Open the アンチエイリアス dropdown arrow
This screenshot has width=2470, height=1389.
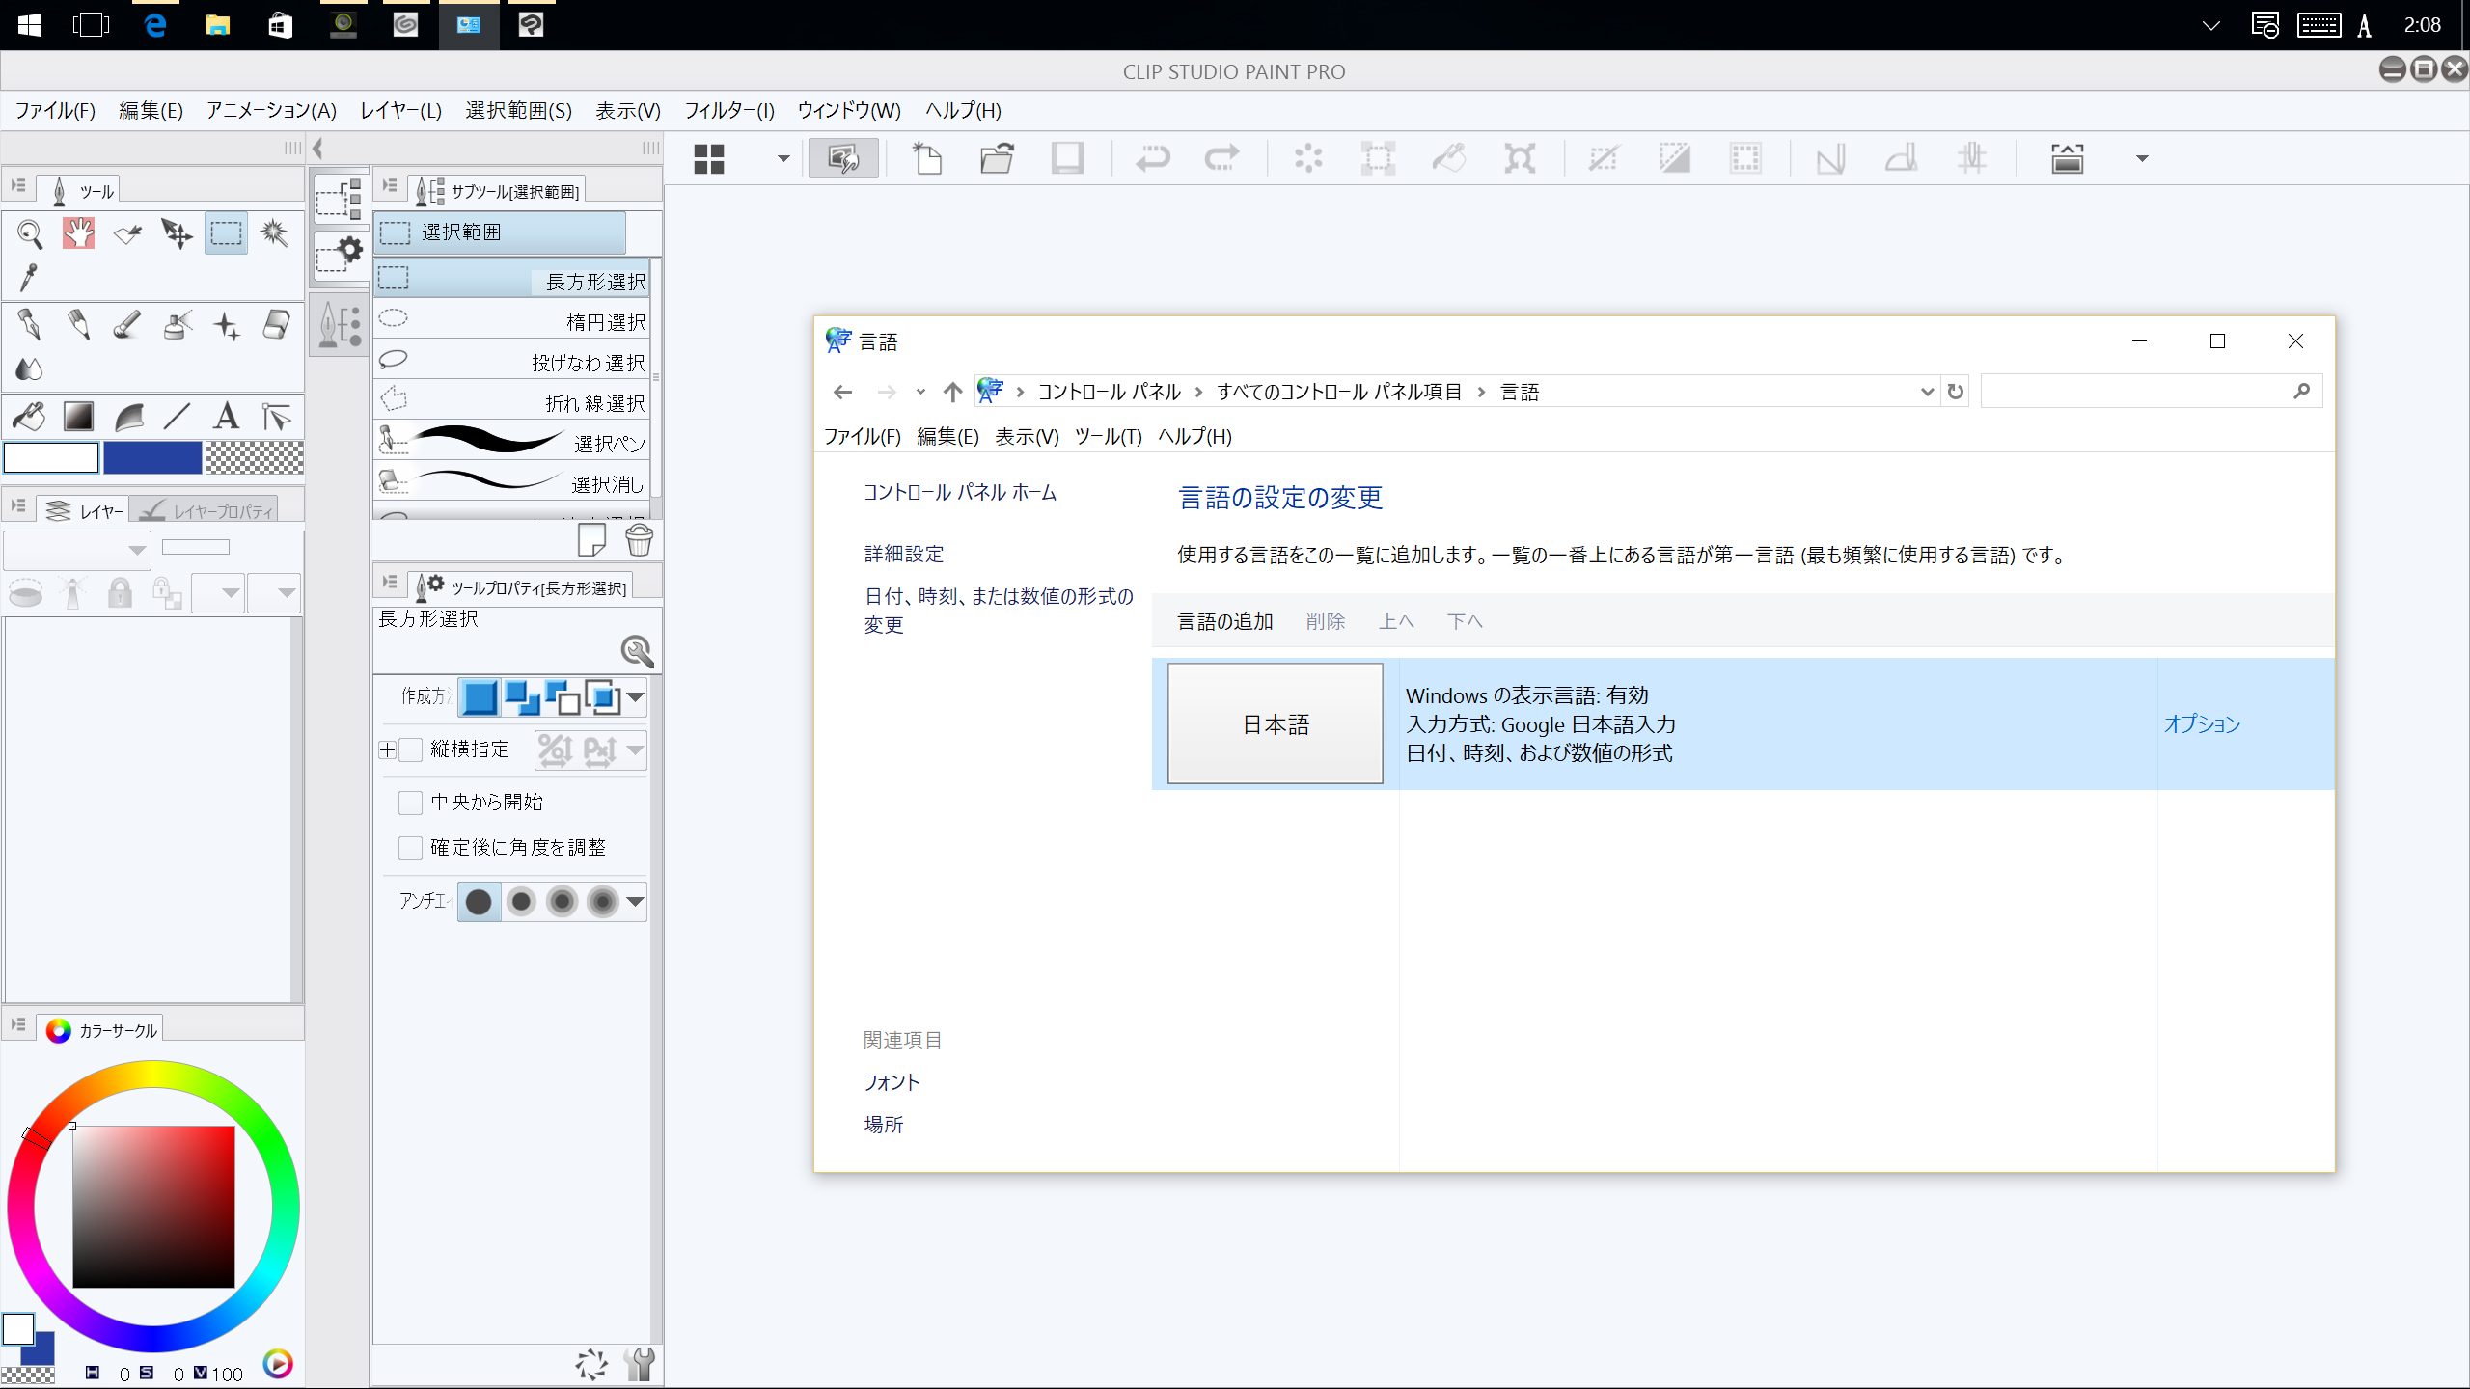(635, 902)
